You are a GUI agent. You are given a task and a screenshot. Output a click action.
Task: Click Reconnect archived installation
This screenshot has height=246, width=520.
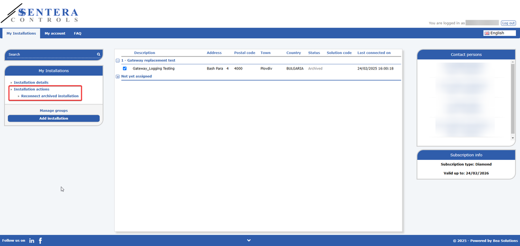point(50,96)
